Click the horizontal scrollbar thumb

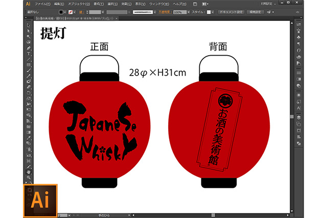click(213, 215)
